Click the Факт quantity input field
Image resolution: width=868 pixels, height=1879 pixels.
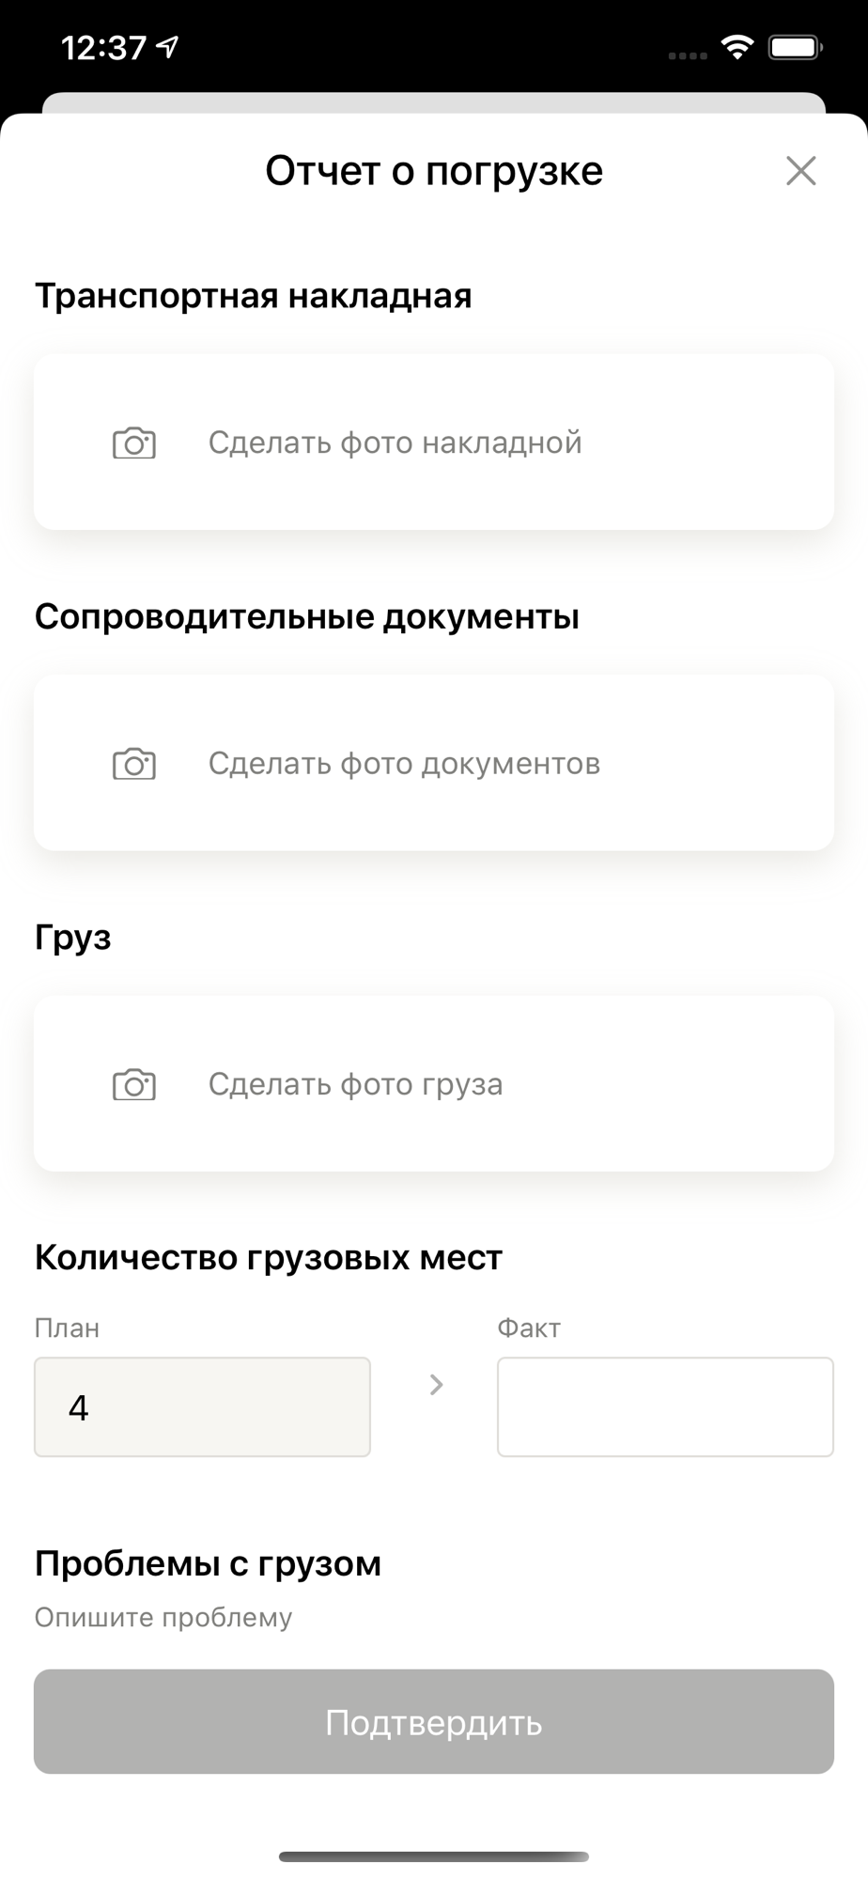click(x=665, y=1406)
